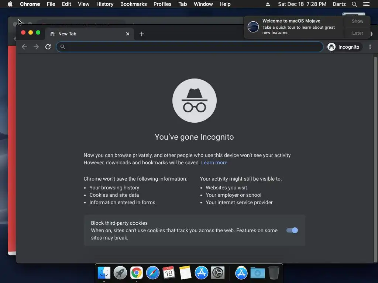Open the File menu
The height and width of the screenshot is (283, 378).
(51, 4)
